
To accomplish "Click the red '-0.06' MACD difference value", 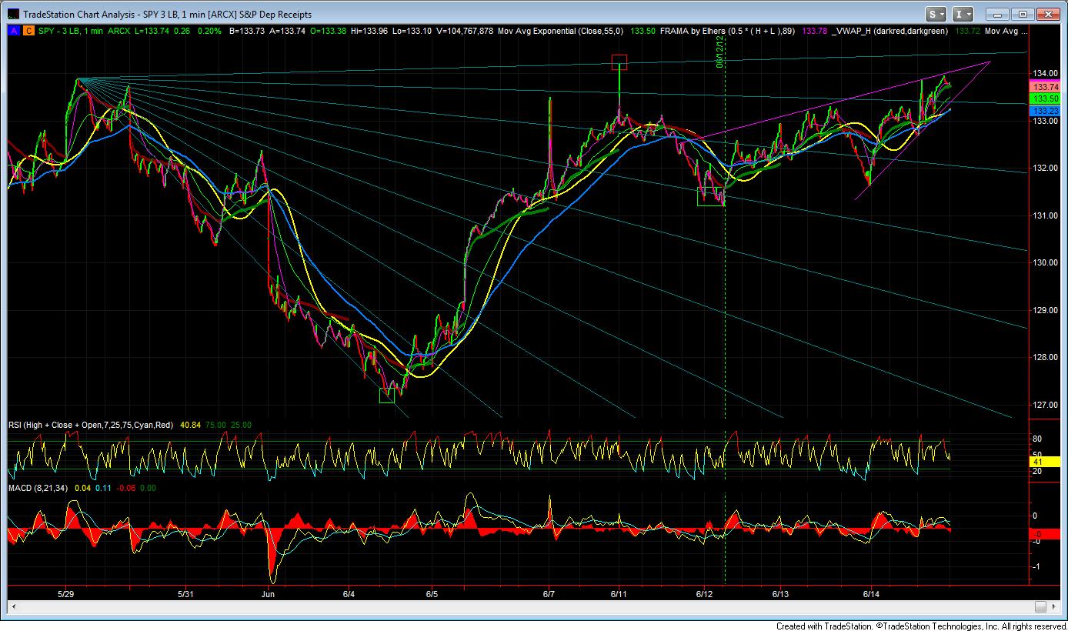I will pyautogui.click(x=127, y=488).
